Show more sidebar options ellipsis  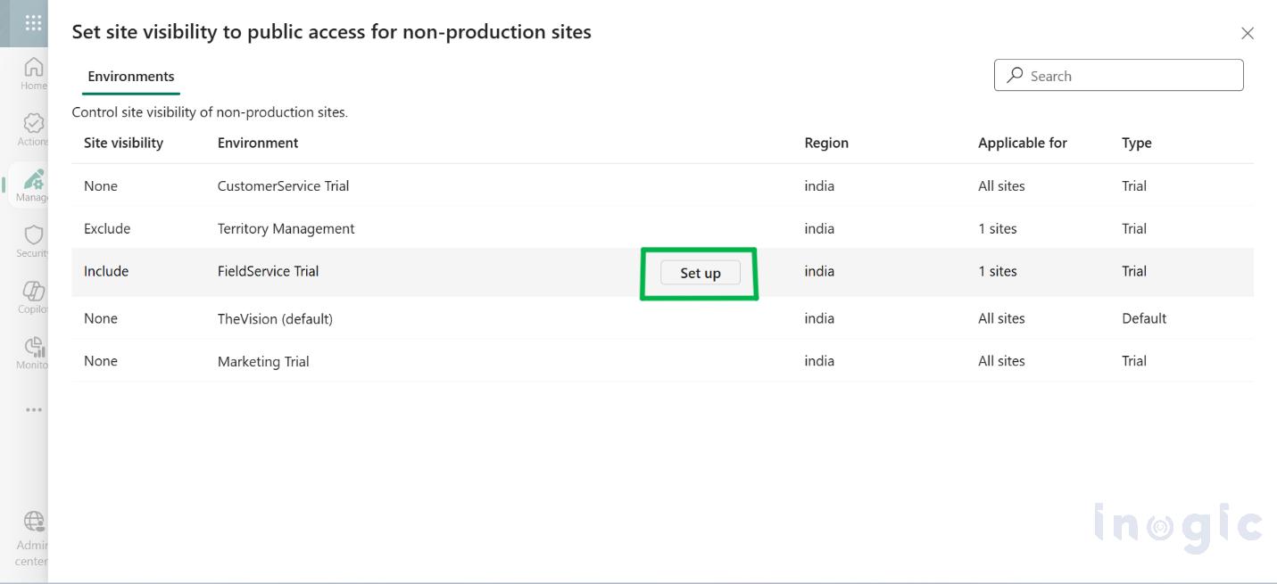coord(33,410)
